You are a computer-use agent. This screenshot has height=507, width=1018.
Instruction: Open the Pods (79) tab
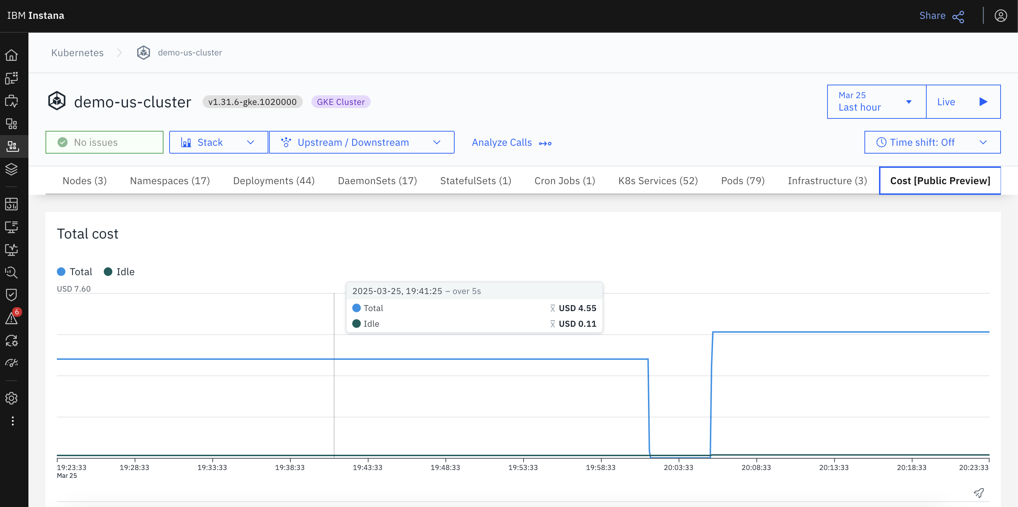click(x=743, y=181)
